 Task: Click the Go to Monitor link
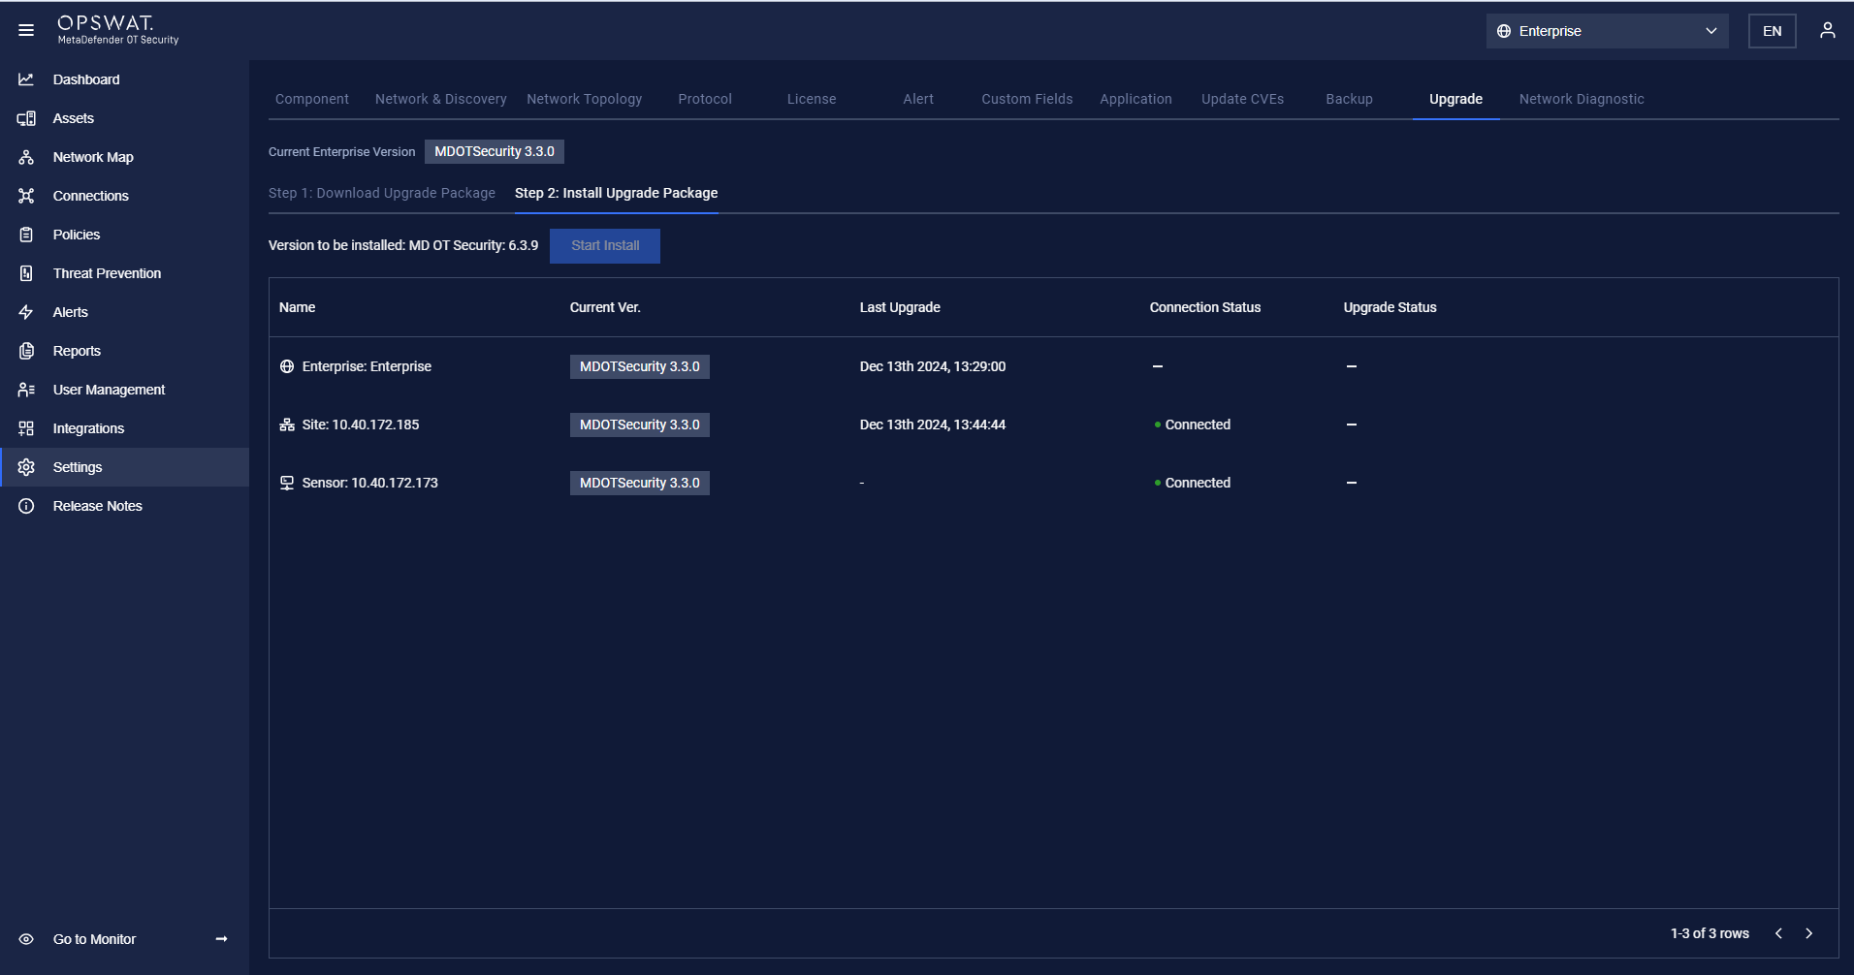(94, 939)
